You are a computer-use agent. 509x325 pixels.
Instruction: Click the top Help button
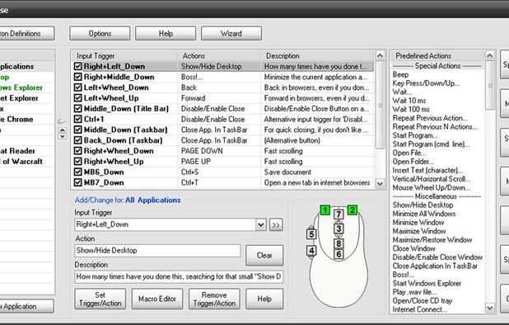pyautogui.click(x=166, y=34)
